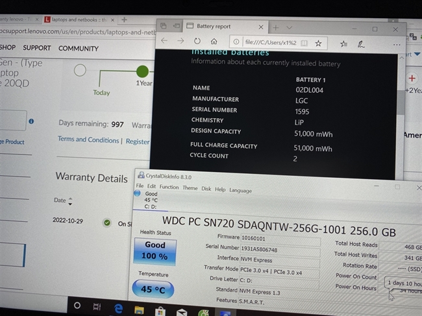Click scrollbar up arrow in Battery report
This screenshot has height=316, width=422.
401,58
